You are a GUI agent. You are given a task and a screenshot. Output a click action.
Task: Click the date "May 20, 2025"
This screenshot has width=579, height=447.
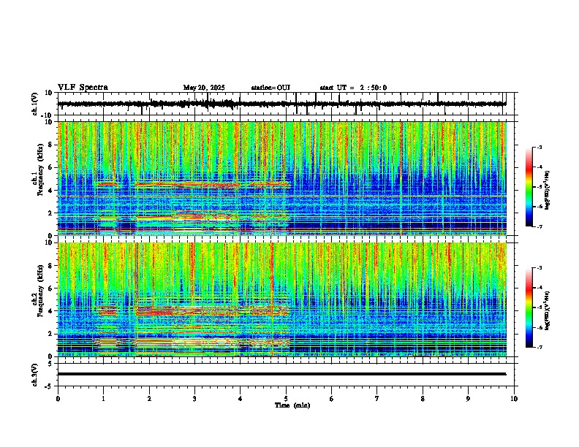(x=204, y=88)
